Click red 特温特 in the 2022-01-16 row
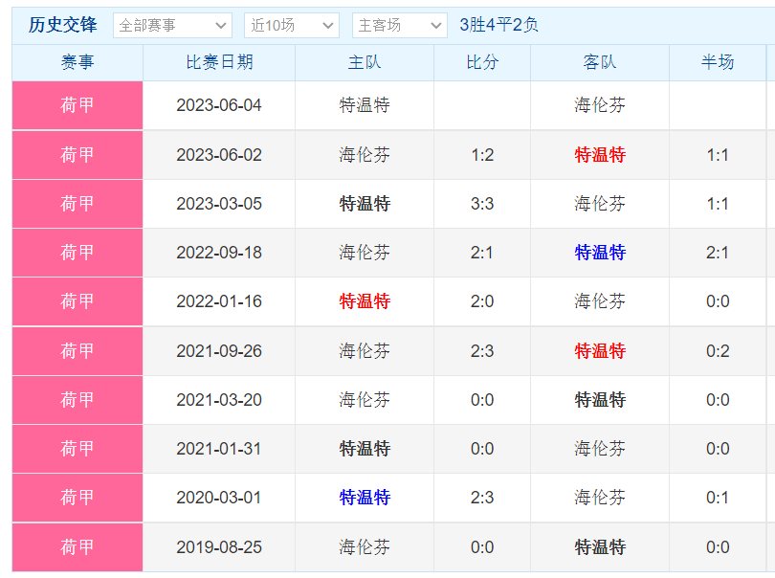This screenshot has height=578, width=775. point(365,301)
